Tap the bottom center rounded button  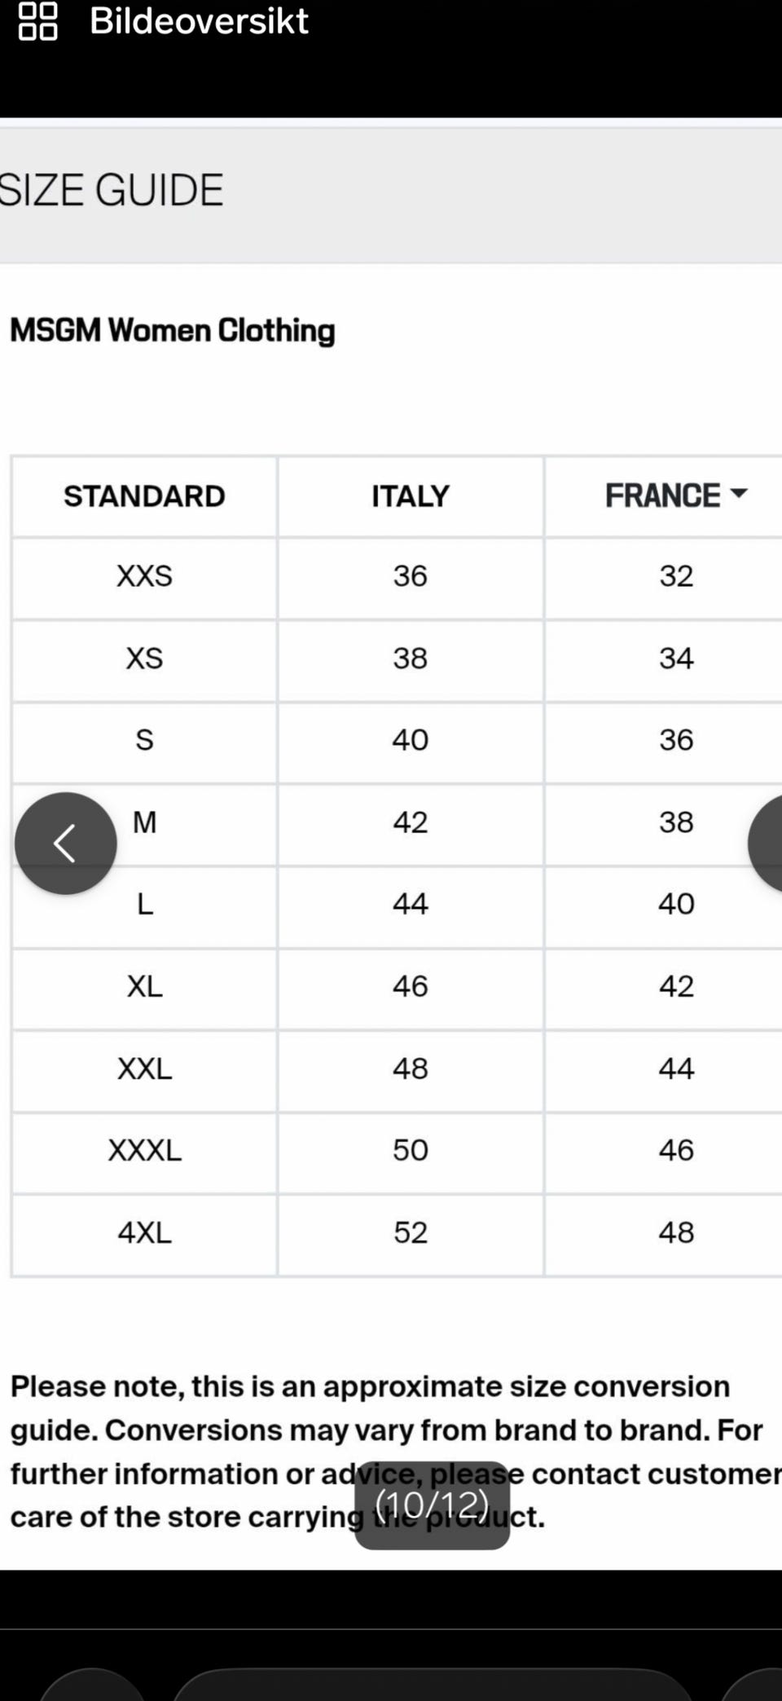[x=432, y=1685]
